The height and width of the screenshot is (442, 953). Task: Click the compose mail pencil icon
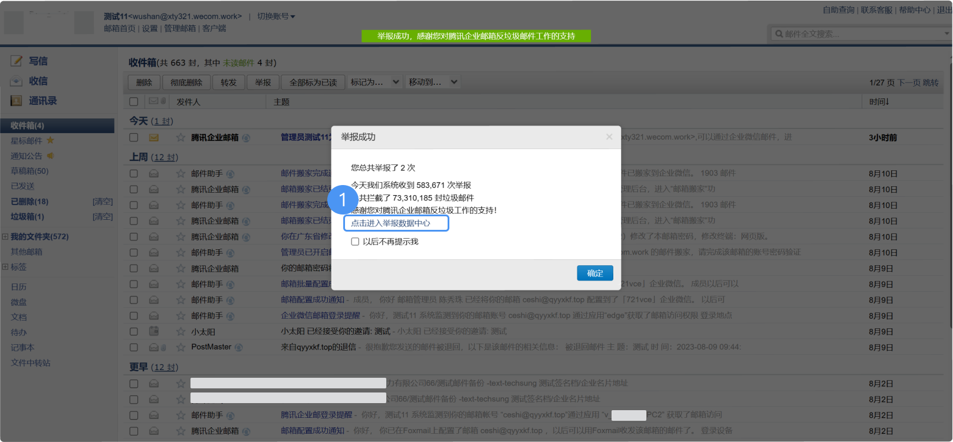coord(17,61)
